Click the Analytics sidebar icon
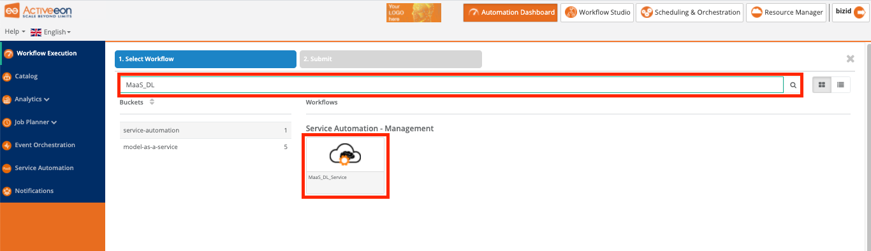This screenshot has height=251, width=871. [x=7, y=99]
